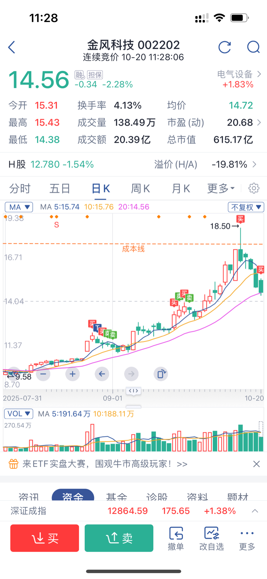Tap the 11:28 status bar clock
The height and width of the screenshot is (579, 267).
pyautogui.click(x=43, y=18)
